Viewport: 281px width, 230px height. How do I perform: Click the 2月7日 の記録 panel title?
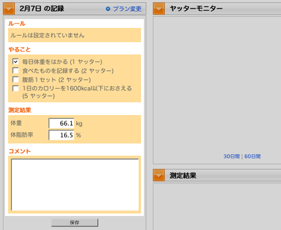[42, 8]
